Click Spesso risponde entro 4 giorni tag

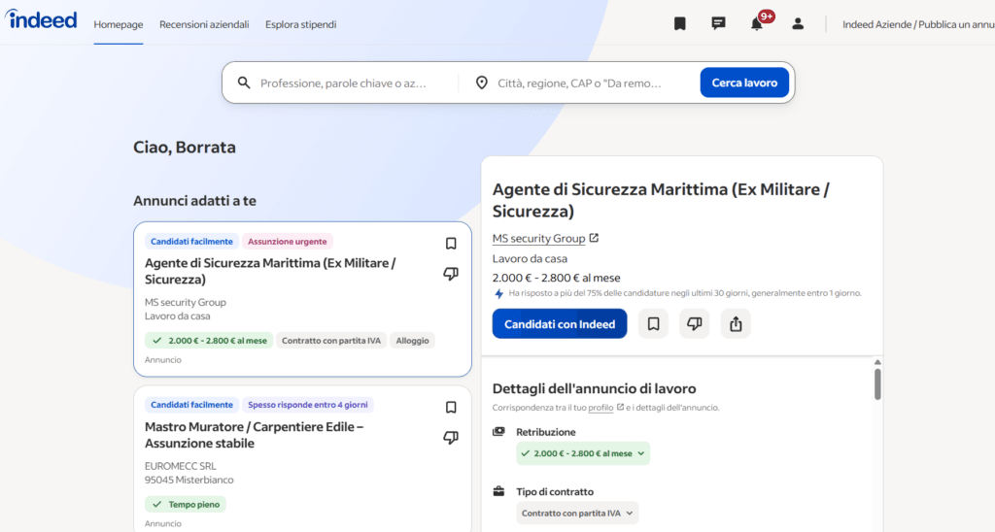point(308,405)
